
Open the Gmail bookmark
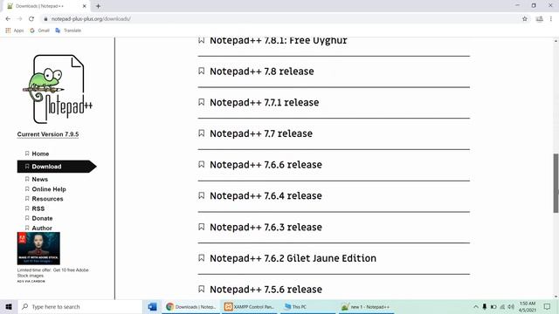[39, 31]
